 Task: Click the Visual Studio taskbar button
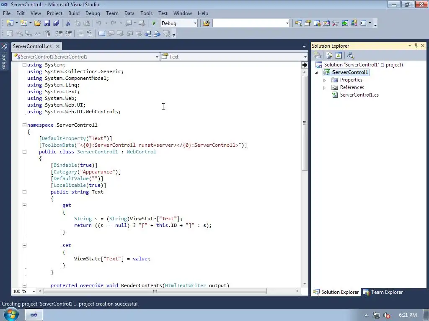pyautogui.click(x=34, y=315)
